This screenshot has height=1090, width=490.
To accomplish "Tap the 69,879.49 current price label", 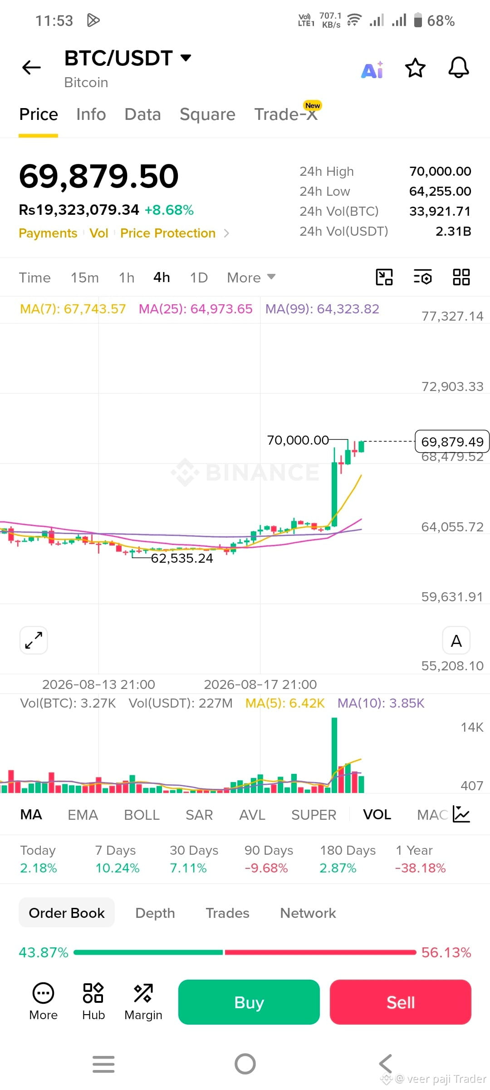I will tap(452, 441).
